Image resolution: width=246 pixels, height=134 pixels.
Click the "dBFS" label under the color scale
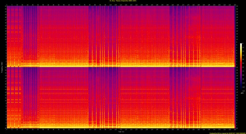coord(242,93)
